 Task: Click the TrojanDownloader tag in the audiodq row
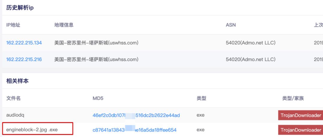[x=300, y=115]
